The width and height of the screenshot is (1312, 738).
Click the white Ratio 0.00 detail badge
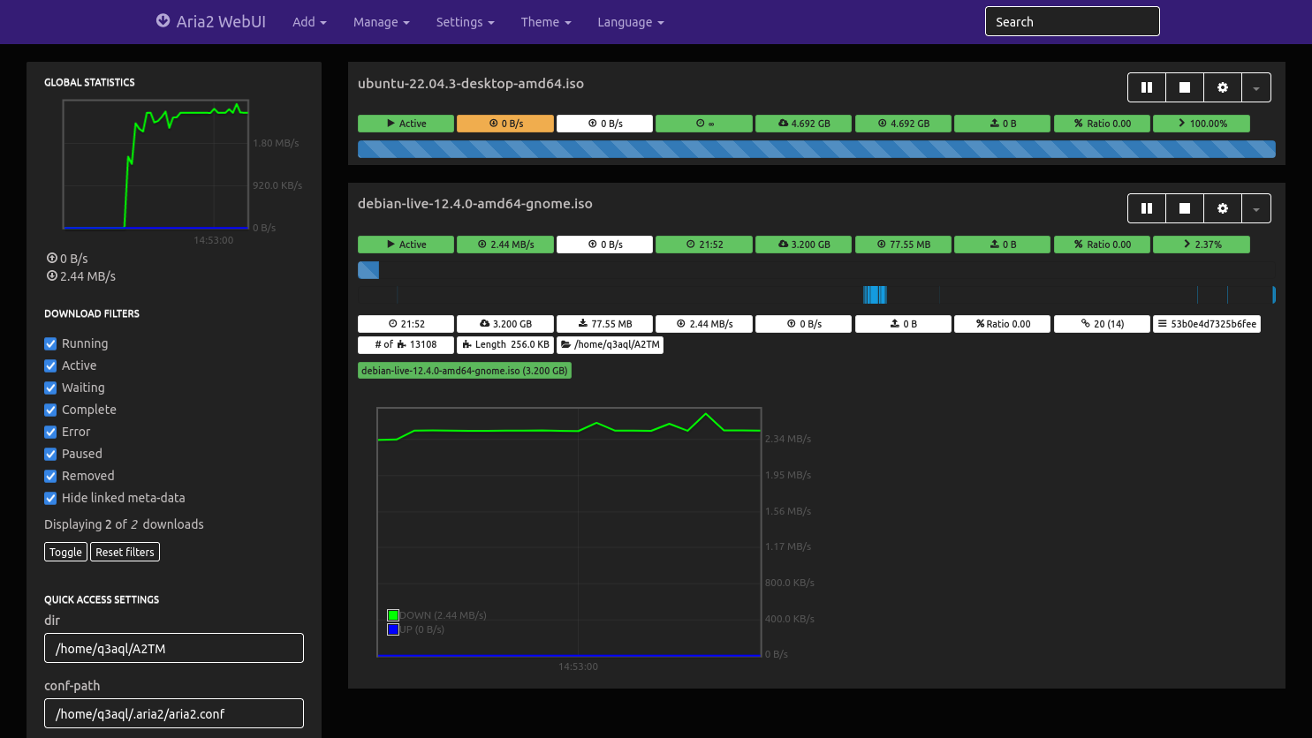point(1002,324)
